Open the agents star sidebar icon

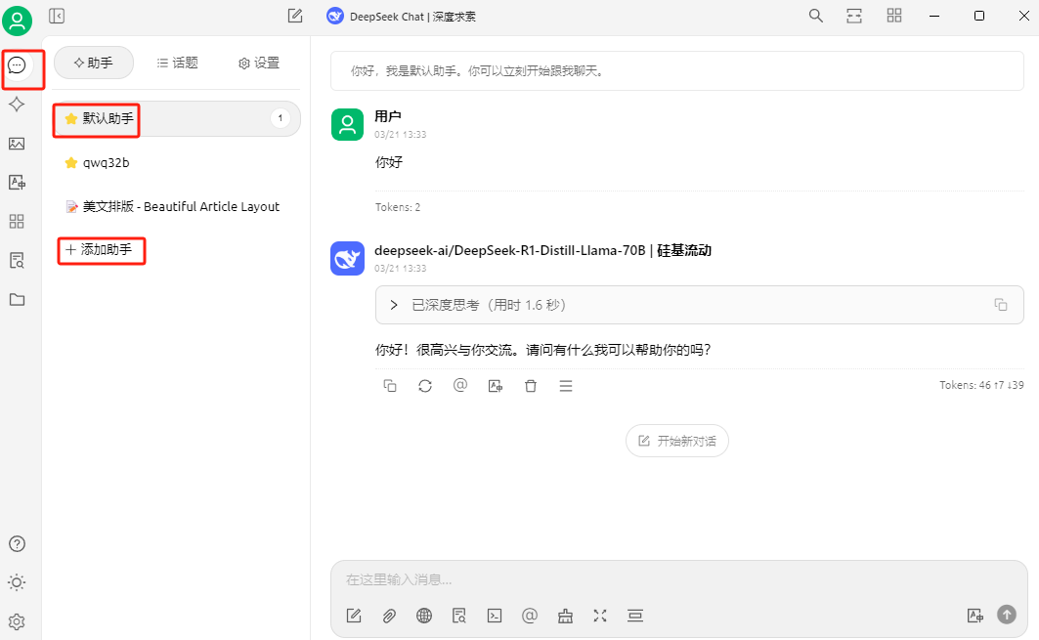click(x=17, y=104)
